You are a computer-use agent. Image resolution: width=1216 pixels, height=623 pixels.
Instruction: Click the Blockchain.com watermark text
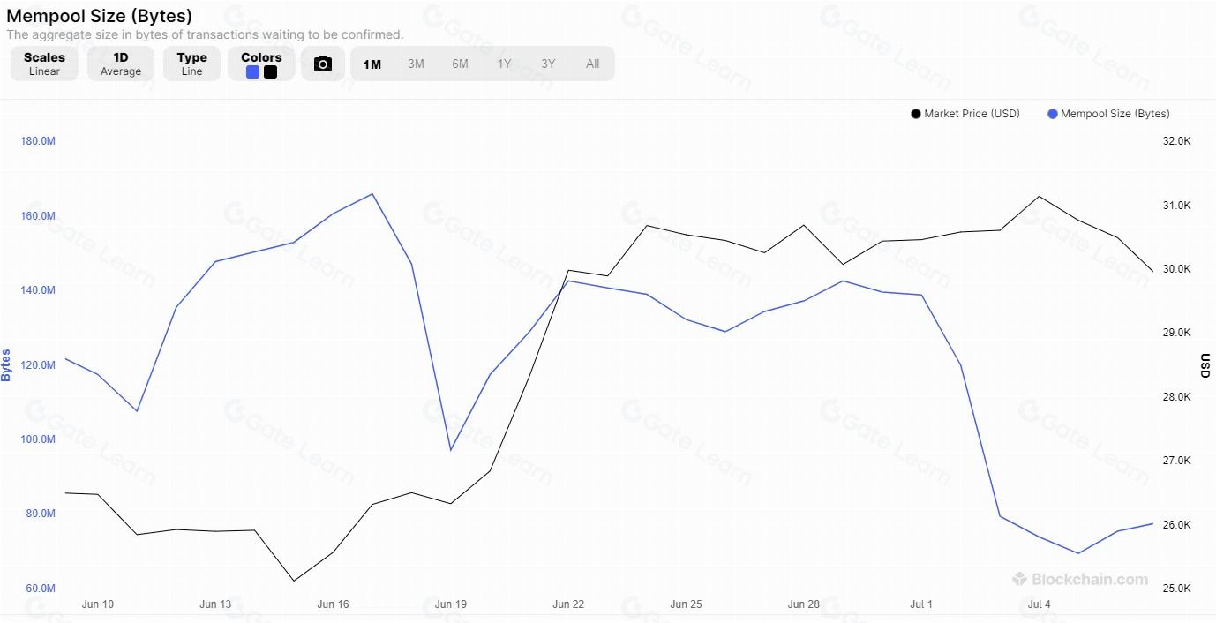pos(1090,580)
